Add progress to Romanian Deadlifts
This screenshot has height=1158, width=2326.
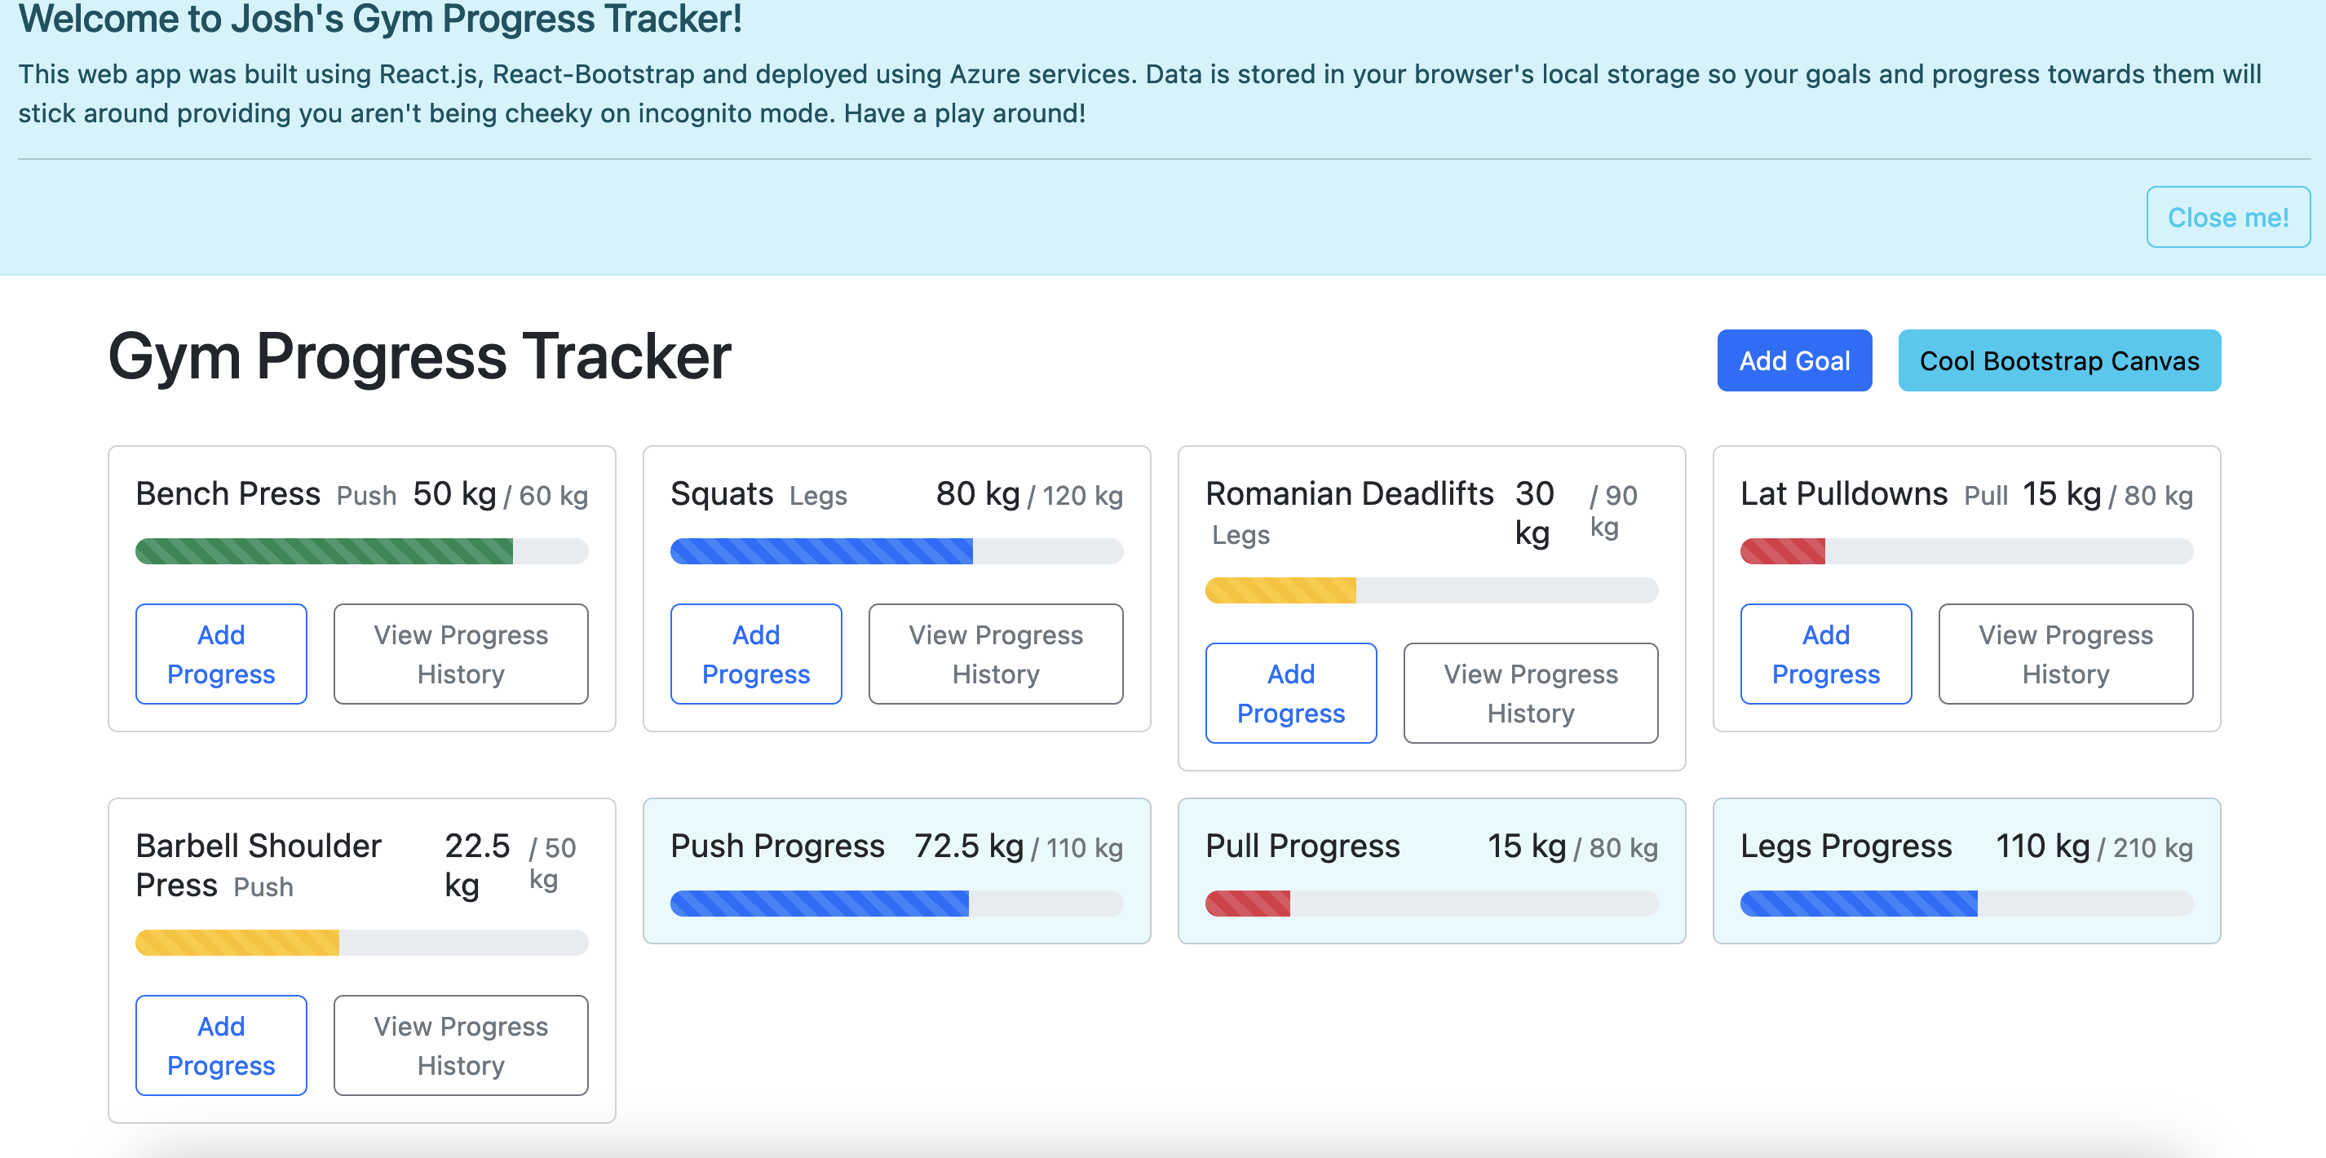click(1290, 692)
